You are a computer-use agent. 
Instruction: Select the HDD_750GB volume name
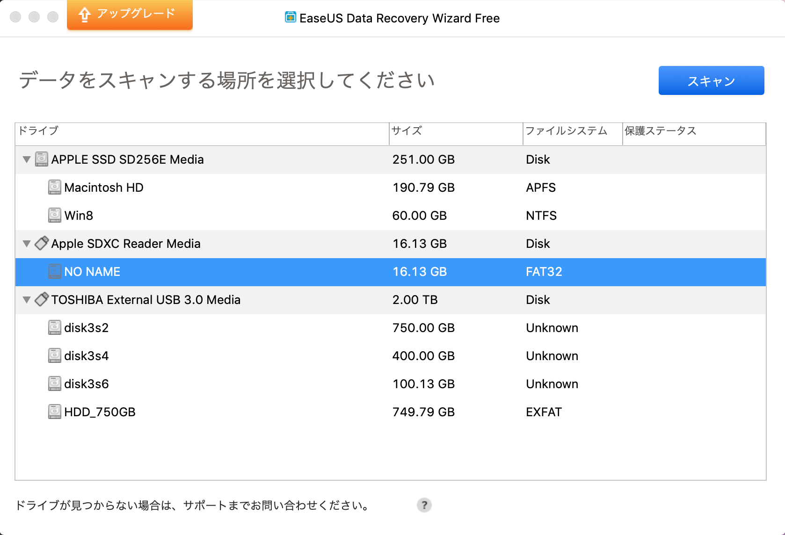[x=100, y=412]
